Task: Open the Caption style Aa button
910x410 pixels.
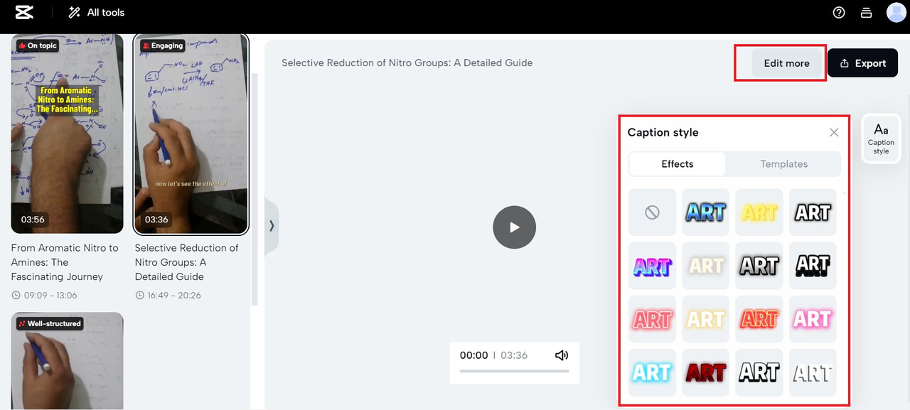Action: coord(881,138)
